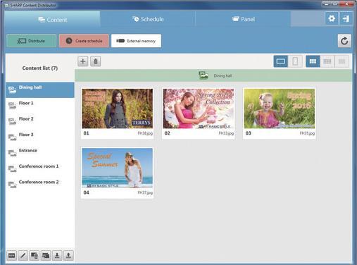
Task: Click the SHARP Content Distributor title text
Action: (x=33, y=5)
